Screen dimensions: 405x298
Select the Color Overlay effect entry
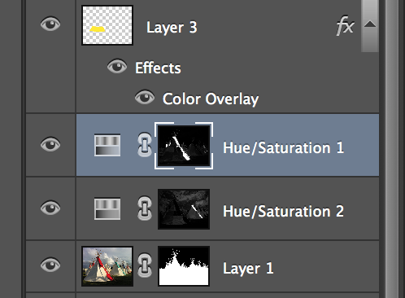211,99
